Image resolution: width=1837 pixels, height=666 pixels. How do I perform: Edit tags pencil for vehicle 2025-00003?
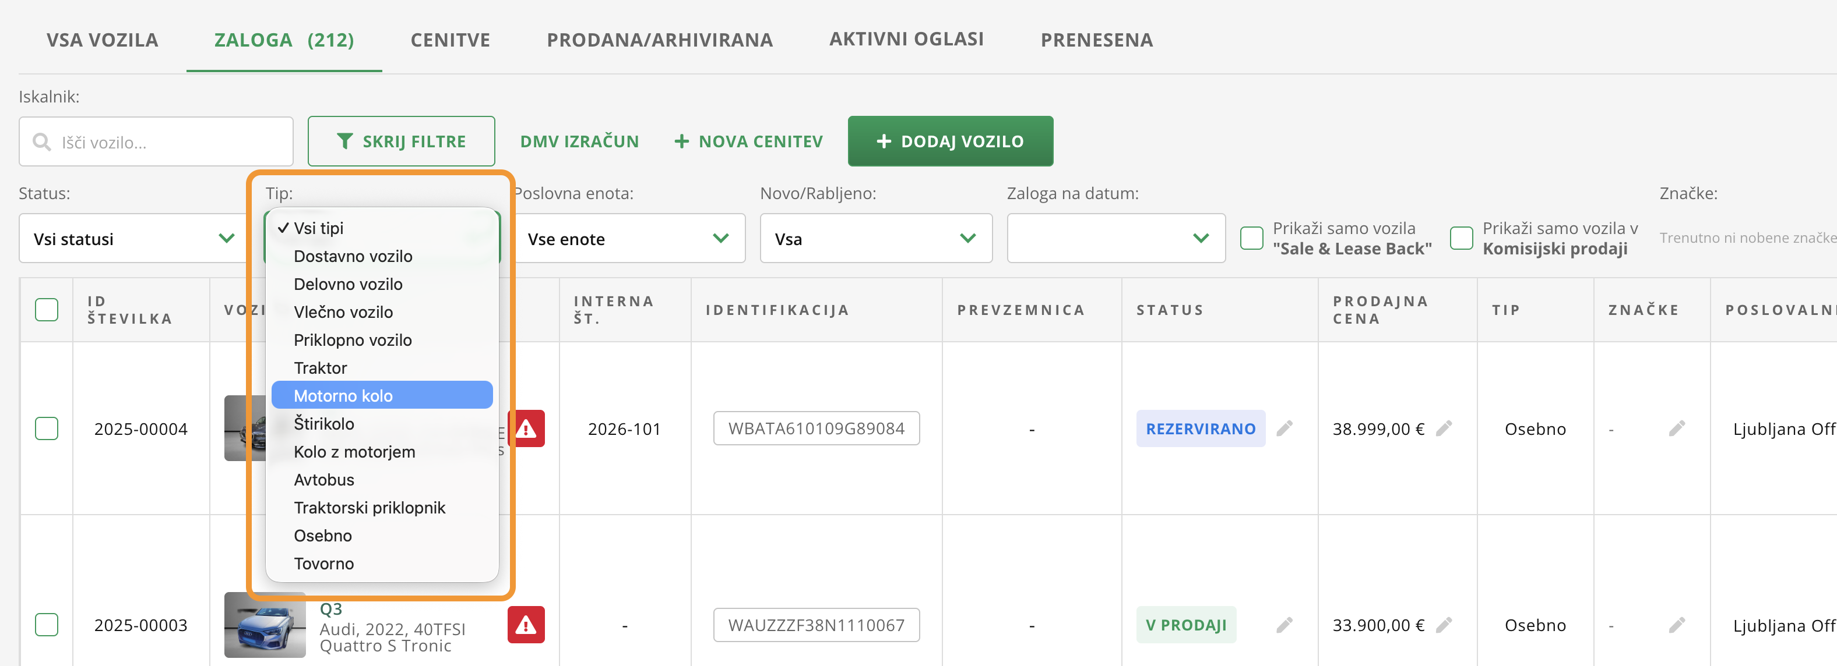coord(1677,625)
